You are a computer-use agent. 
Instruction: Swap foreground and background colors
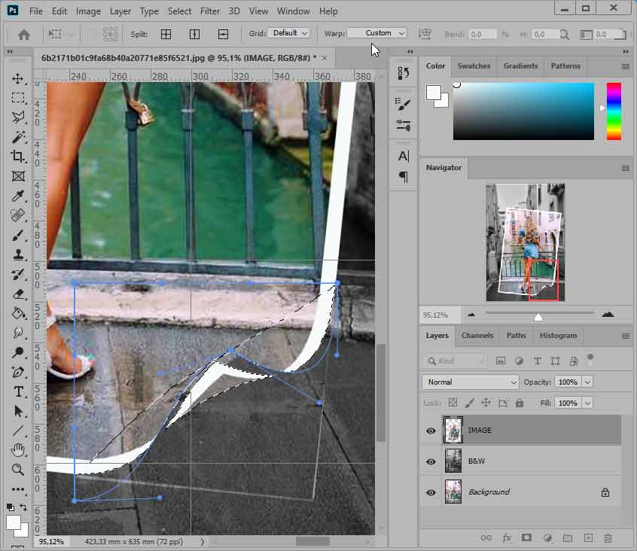point(23,507)
